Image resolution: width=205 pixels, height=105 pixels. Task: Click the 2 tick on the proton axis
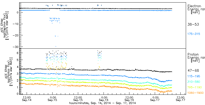click(x=17, y=81)
